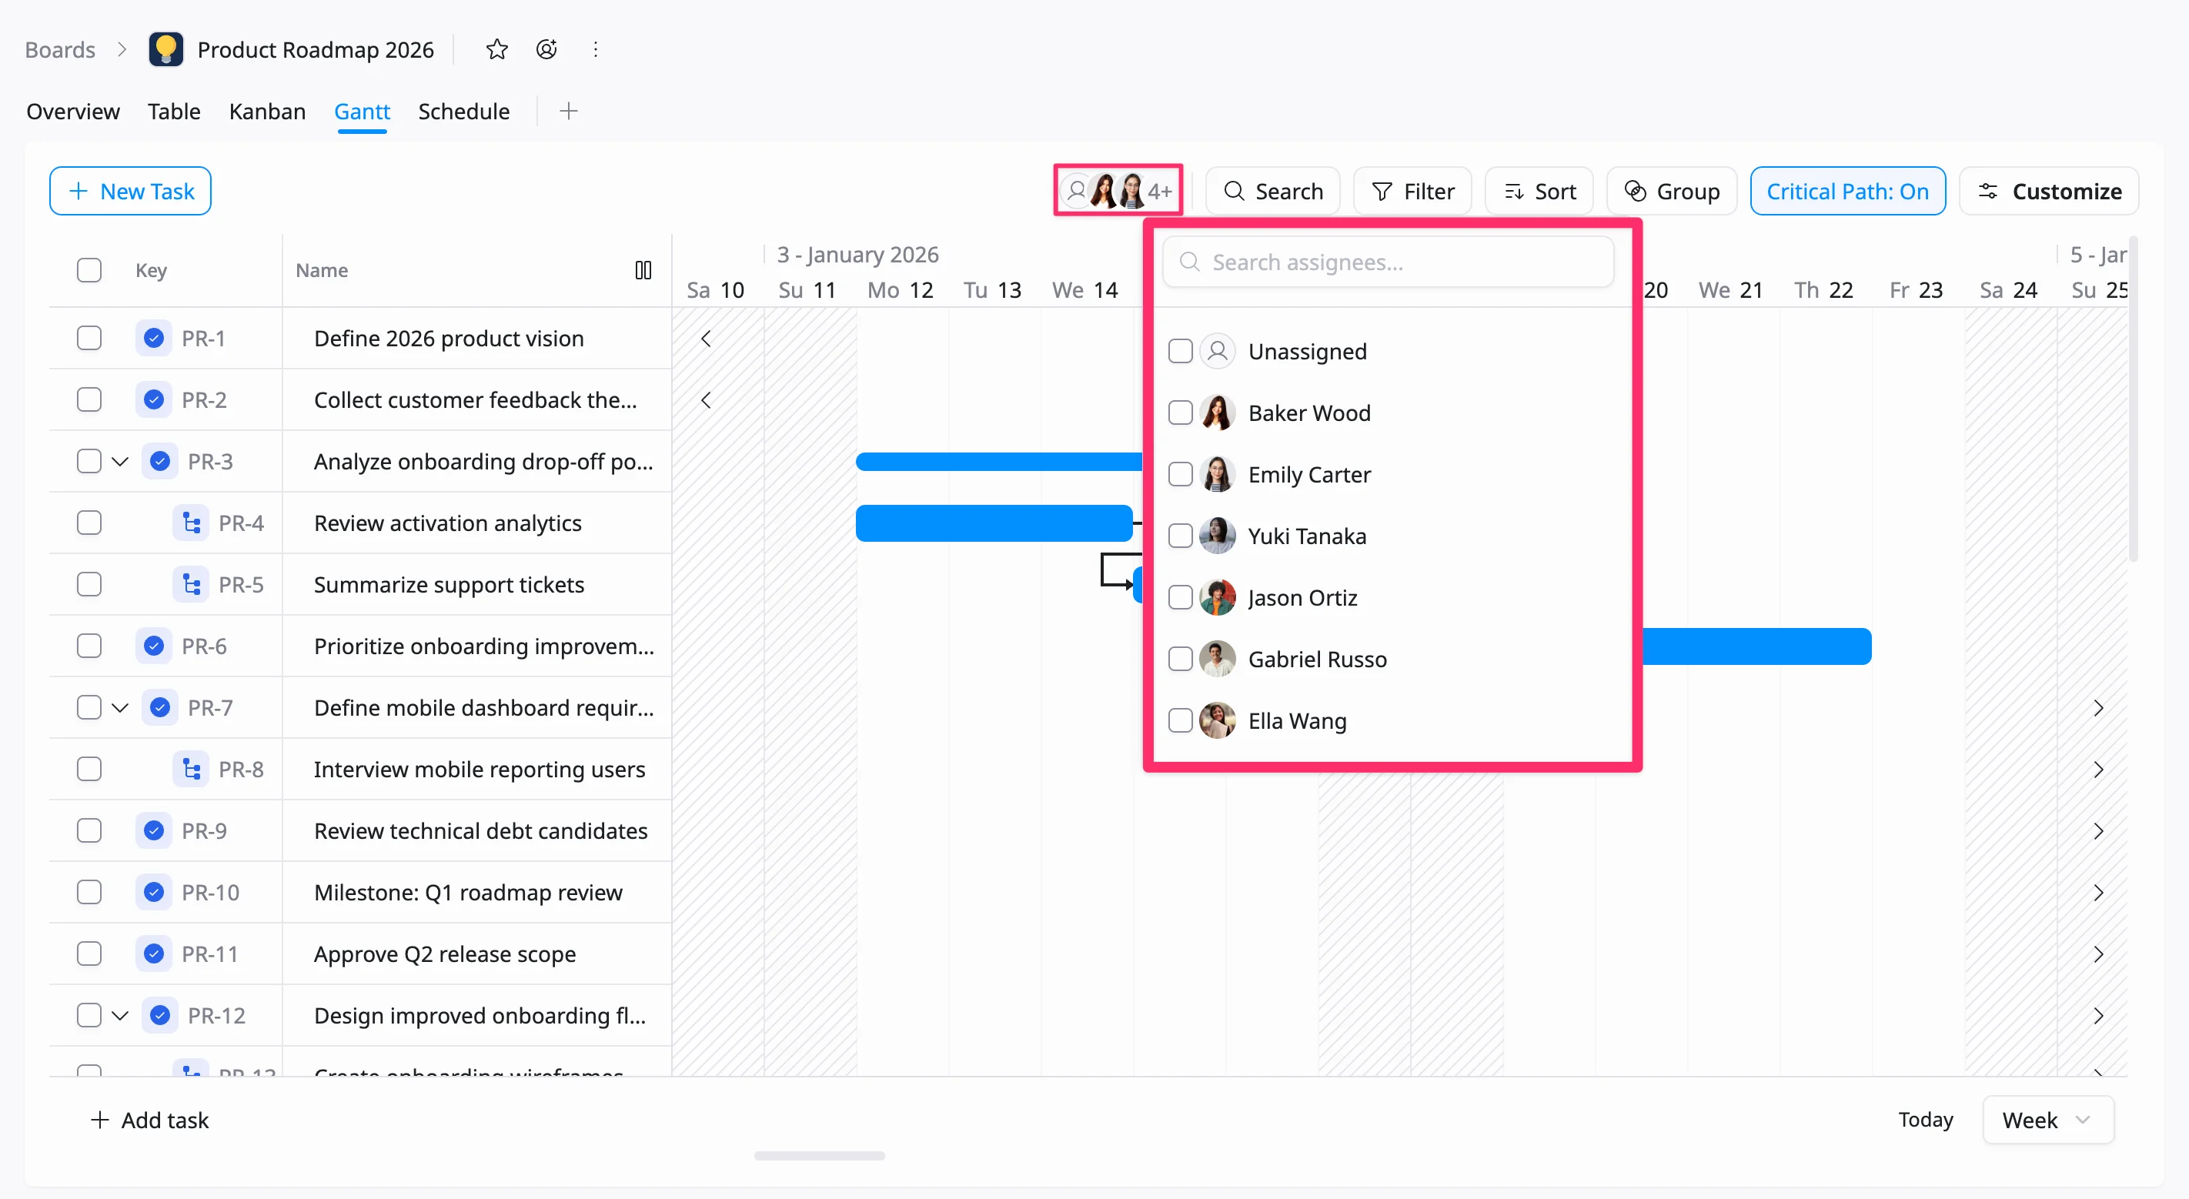Turn off Critical Path
Viewport: 2189px width, 1199px height.
click(x=1847, y=191)
